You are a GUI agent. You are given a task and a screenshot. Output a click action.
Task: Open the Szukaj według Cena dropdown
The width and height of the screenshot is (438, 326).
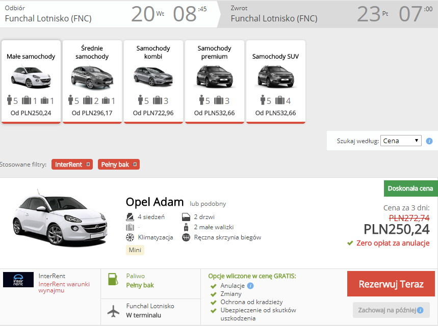coord(401,141)
